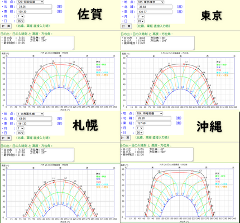Open the 地点 dropdown showing 沖縄/那覇

[149, 113]
